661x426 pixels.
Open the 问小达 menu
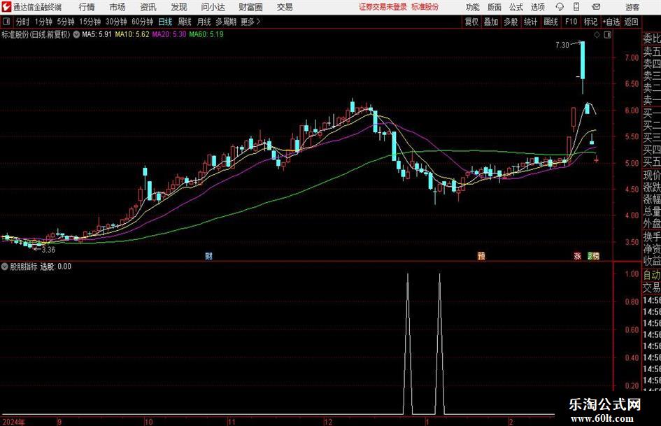pyautogui.click(x=213, y=7)
